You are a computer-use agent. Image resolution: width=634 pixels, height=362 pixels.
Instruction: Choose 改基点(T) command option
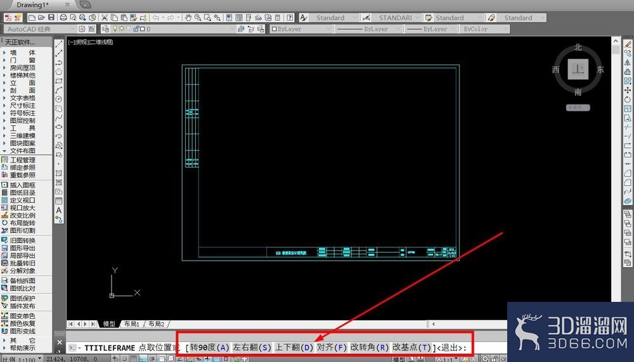pos(411,347)
